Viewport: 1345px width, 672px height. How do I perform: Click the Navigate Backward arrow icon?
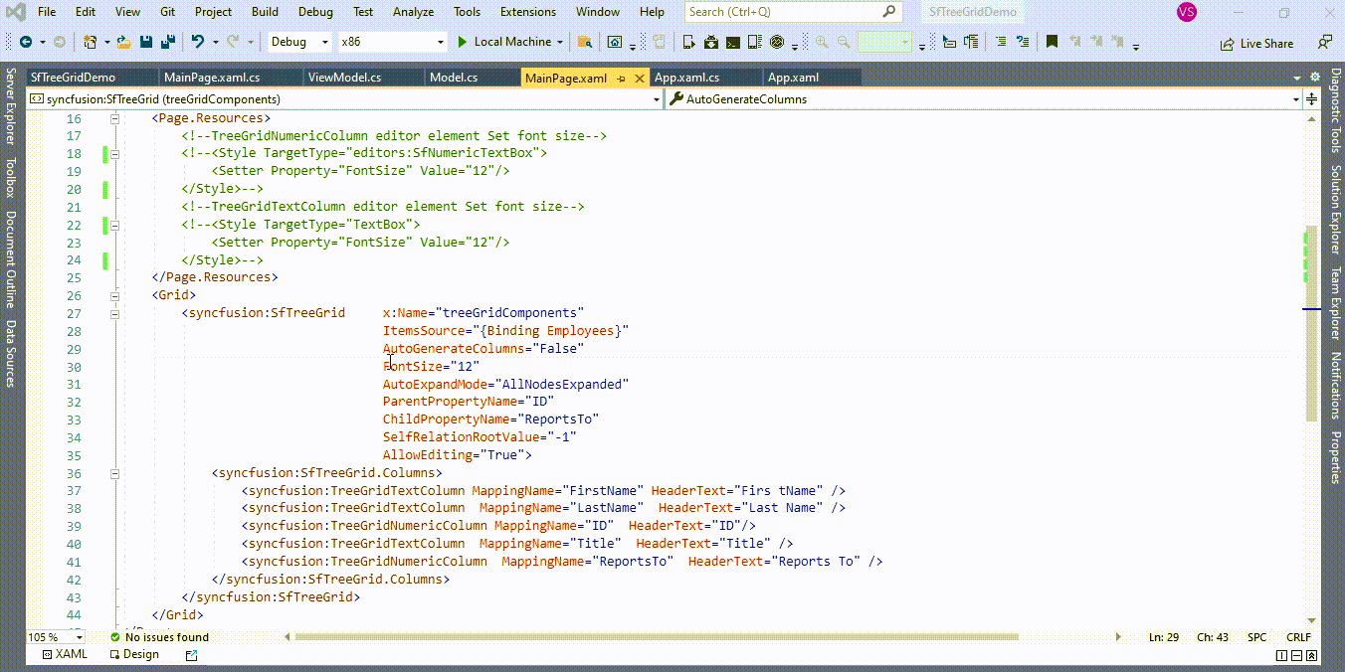click(x=25, y=42)
